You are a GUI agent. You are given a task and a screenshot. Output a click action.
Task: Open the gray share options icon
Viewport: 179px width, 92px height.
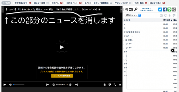174,9
